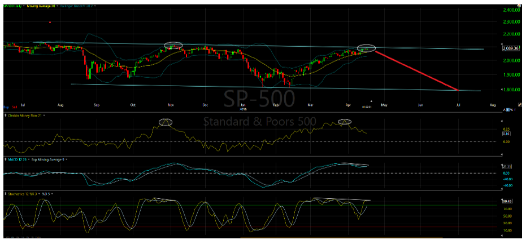Screen dimensions: 526x244
Task: Click the Jun label on time axis
Action: [x=420, y=105]
